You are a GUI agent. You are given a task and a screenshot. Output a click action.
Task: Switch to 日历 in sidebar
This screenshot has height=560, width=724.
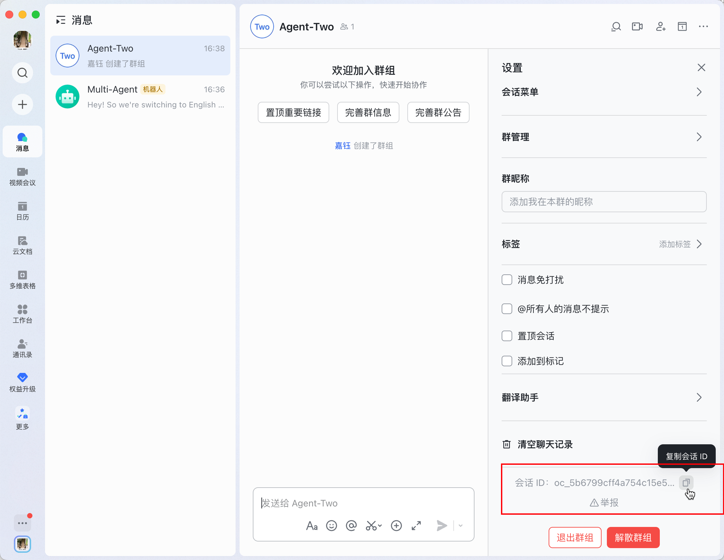point(22,211)
